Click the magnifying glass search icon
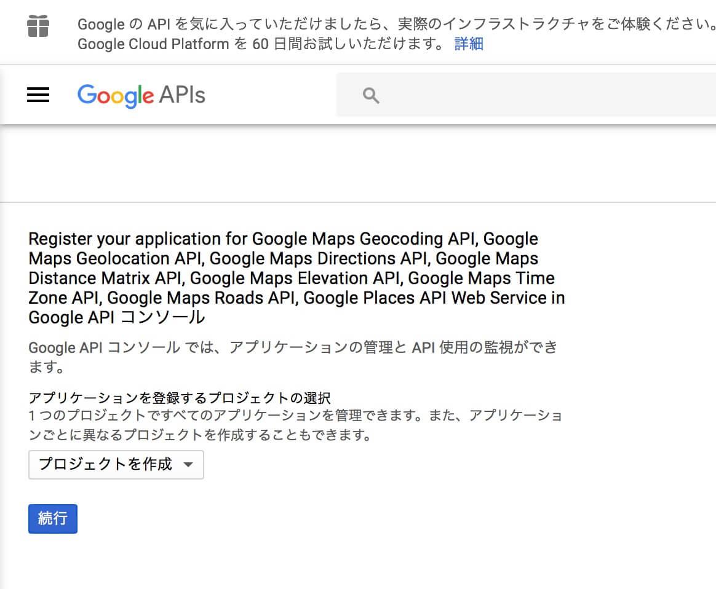Viewport: 716px width, 589px height. point(371,95)
